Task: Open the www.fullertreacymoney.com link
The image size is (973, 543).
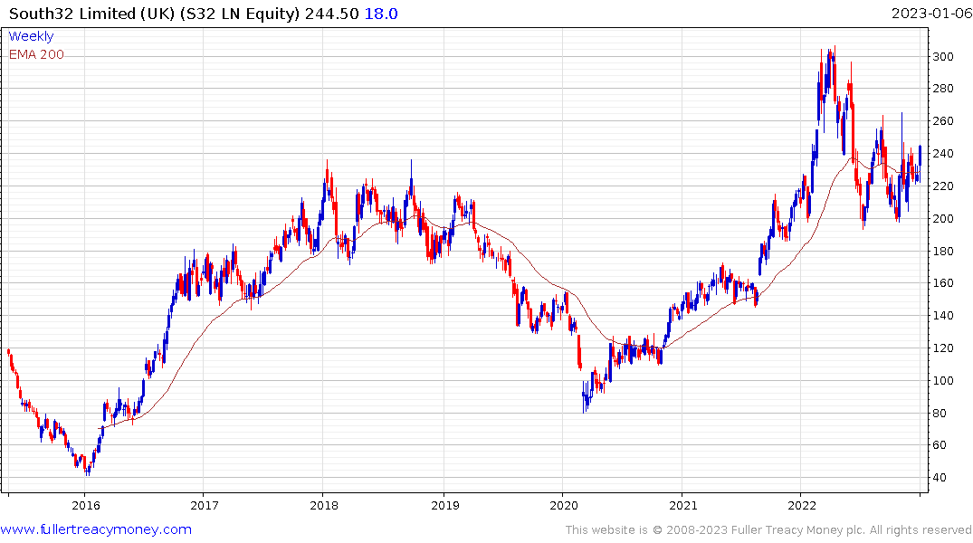Action: (96, 529)
